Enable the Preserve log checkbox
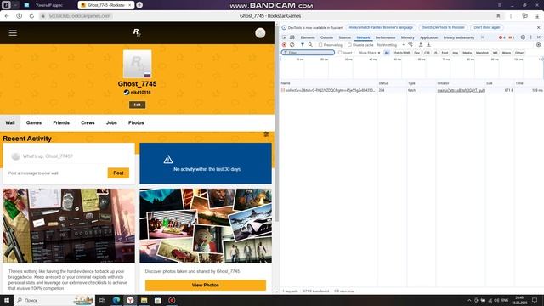544x306 pixels. [x=320, y=45]
